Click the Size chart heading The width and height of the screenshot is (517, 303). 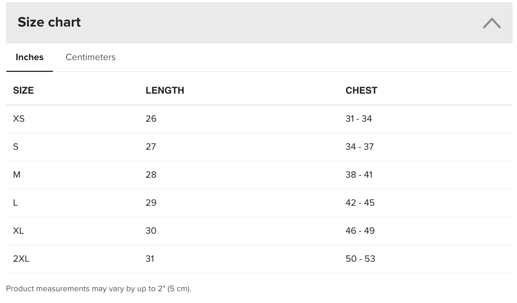point(49,22)
